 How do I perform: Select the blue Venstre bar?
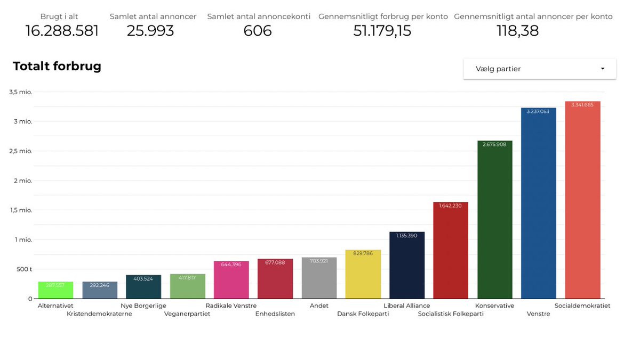click(x=539, y=203)
